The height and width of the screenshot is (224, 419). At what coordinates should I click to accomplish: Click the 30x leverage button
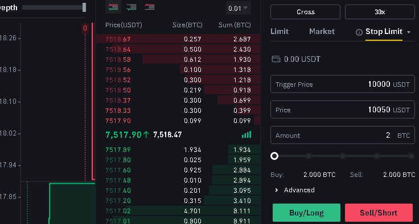(x=380, y=12)
